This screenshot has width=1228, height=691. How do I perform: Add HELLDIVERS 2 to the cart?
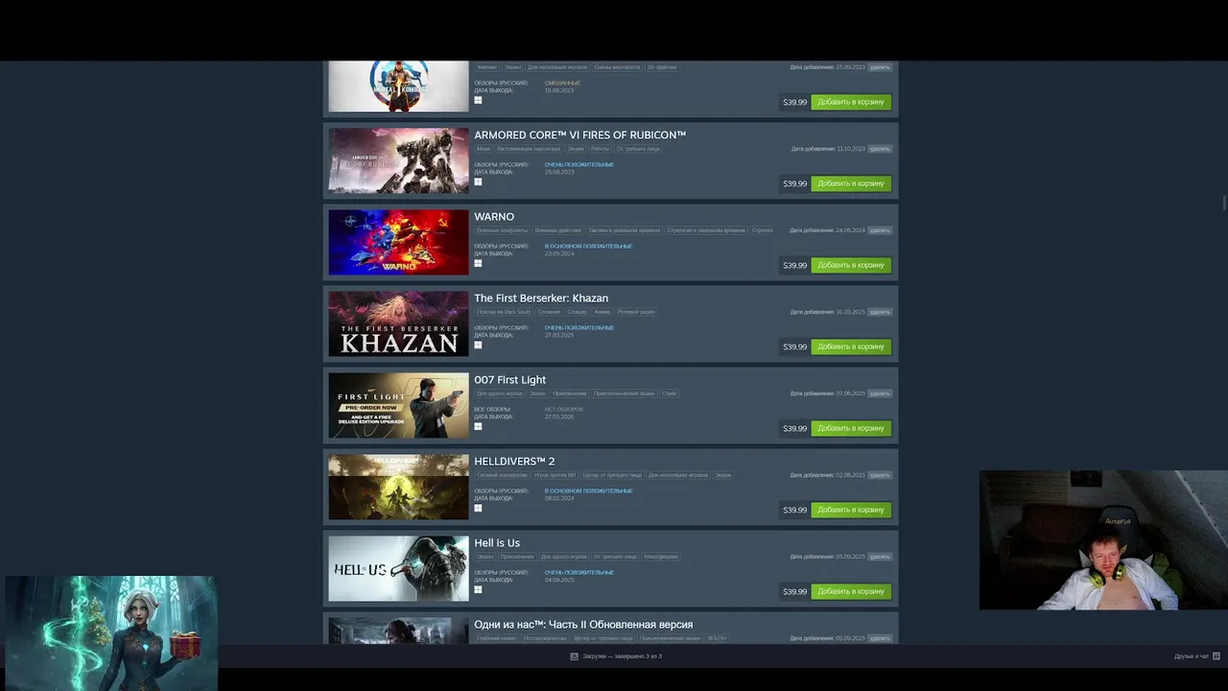click(x=851, y=510)
